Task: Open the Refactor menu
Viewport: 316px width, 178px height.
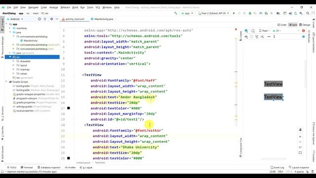Action: tap(65, 7)
